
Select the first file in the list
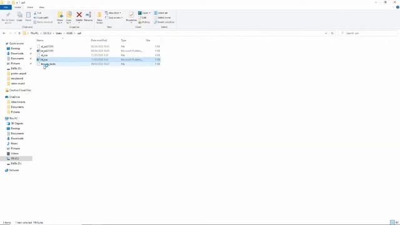click(98, 46)
